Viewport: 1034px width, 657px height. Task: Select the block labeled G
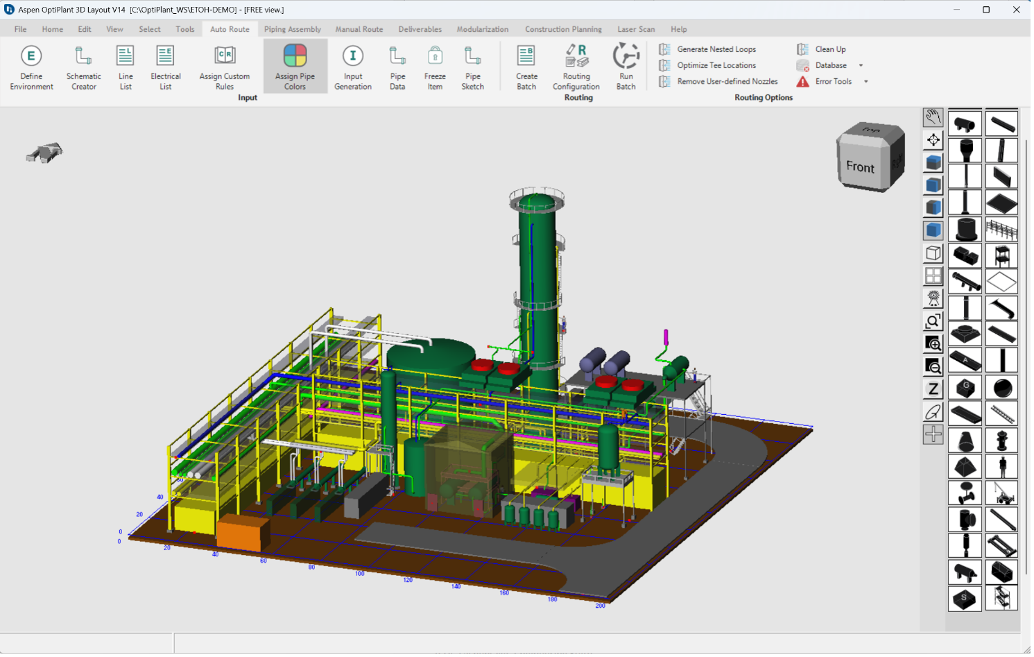pos(965,388)
